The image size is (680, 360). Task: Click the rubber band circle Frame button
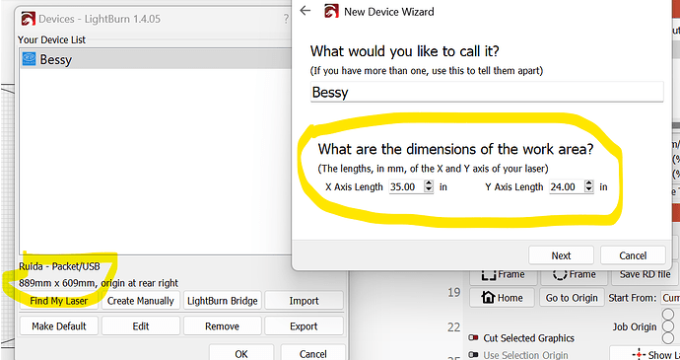tap(575, 275)
